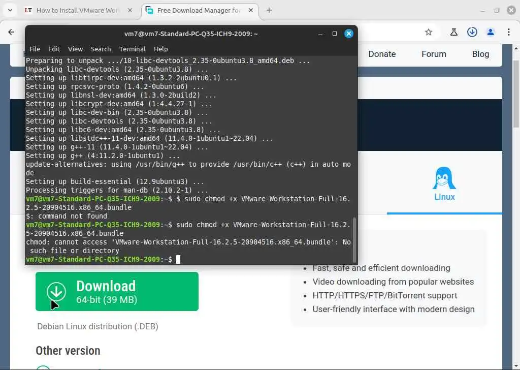The height and width of the screenshot is (370, 520).
Task: Click the browser page scrollbar thumb
Action: pos(516,94)
